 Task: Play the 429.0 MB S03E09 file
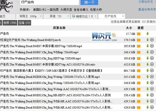tap(152, 107)
